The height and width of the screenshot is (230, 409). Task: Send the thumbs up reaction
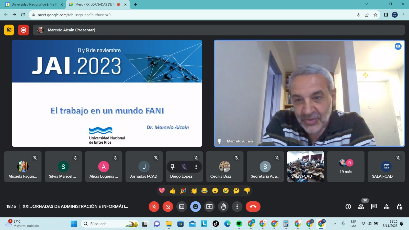point(173,191)
